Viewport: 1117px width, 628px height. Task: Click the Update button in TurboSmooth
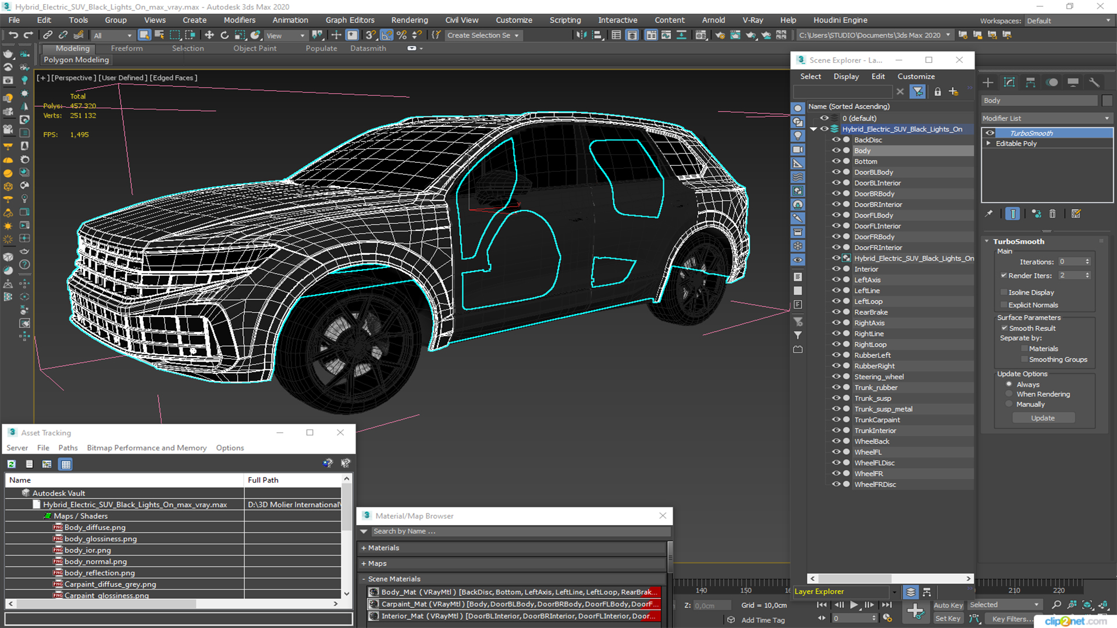tap(1043, 418)
